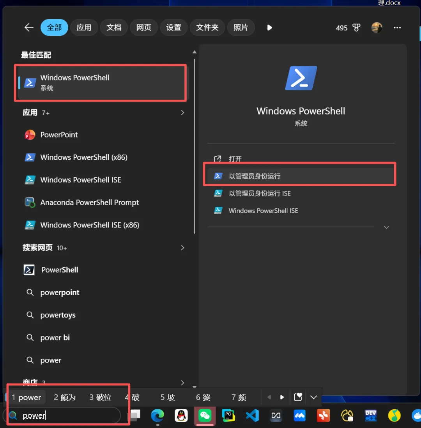Screen dimensions: 421x428
Task: Switch to the 文档 filter tab
Action: 114,27
